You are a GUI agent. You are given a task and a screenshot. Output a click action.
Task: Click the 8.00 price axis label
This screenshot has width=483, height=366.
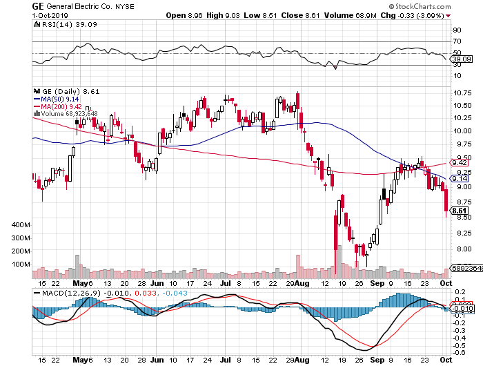point(464,249)
